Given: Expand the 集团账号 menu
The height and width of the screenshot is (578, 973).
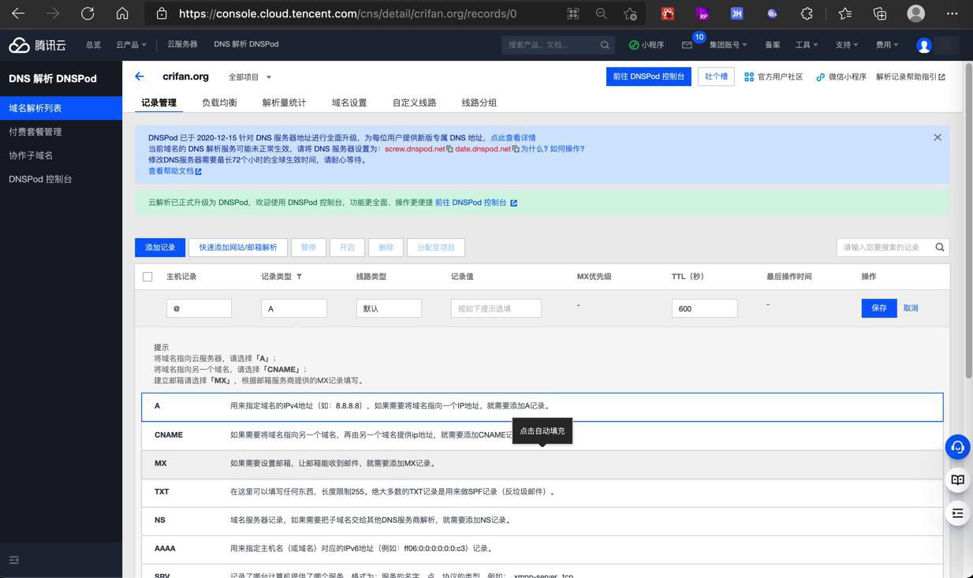Looking at the screenshot, I should [729, 45].
